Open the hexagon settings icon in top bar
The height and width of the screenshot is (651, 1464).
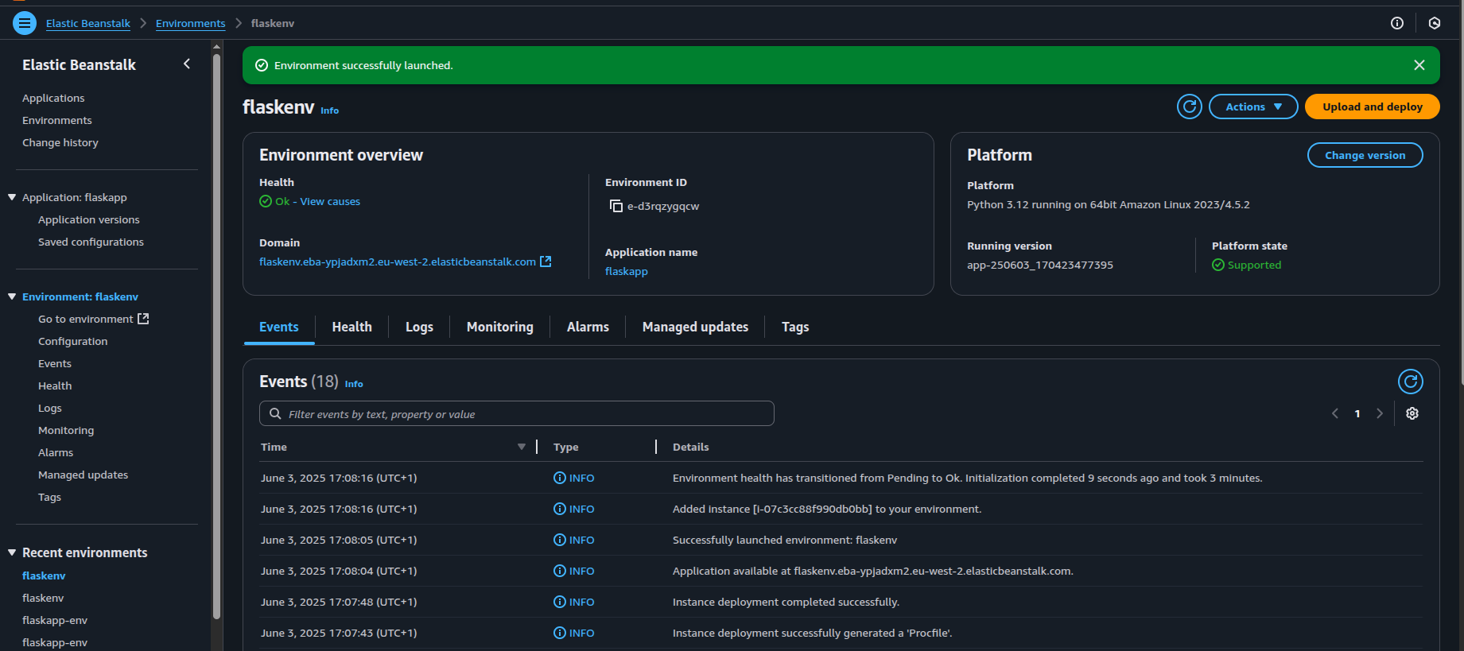[1435, 23]
